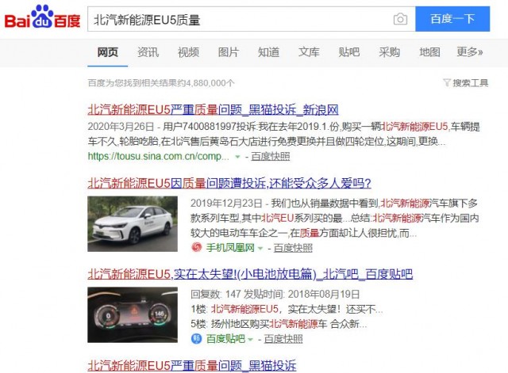Screen dimensions: 508x373
Task: Open the 图片 tab
Action: click(229, 52)
